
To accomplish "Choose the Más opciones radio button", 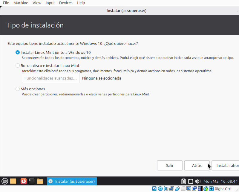I will point(18,89).
